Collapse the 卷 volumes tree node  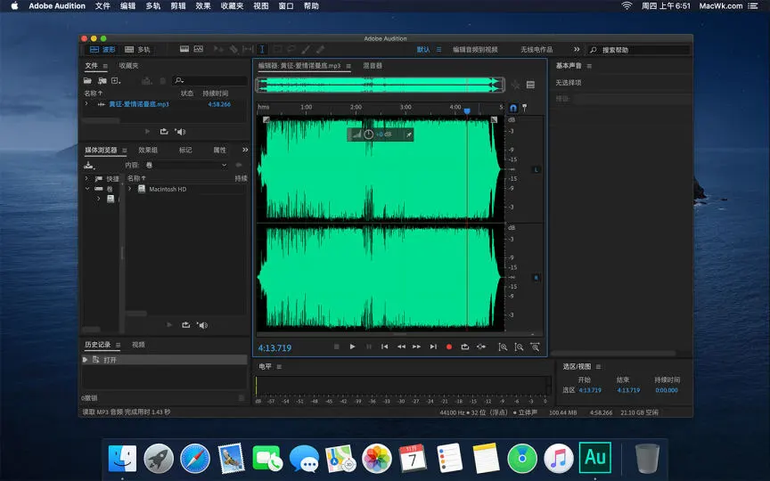(87, 189)
